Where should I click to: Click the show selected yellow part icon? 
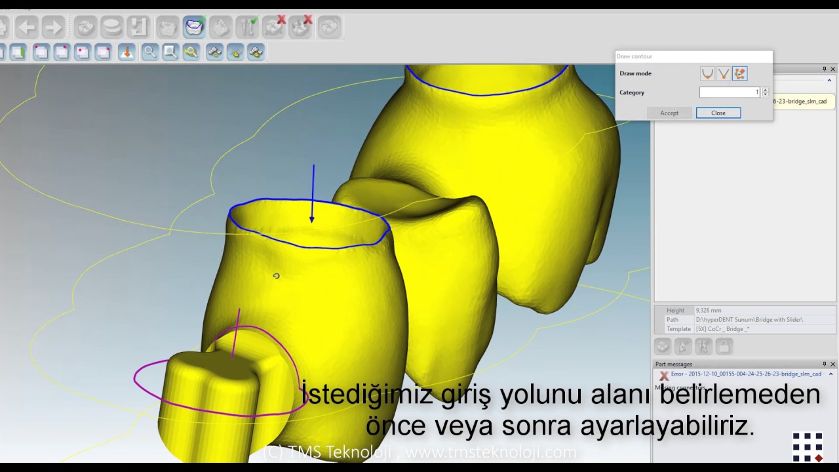[x=235, y=52]
